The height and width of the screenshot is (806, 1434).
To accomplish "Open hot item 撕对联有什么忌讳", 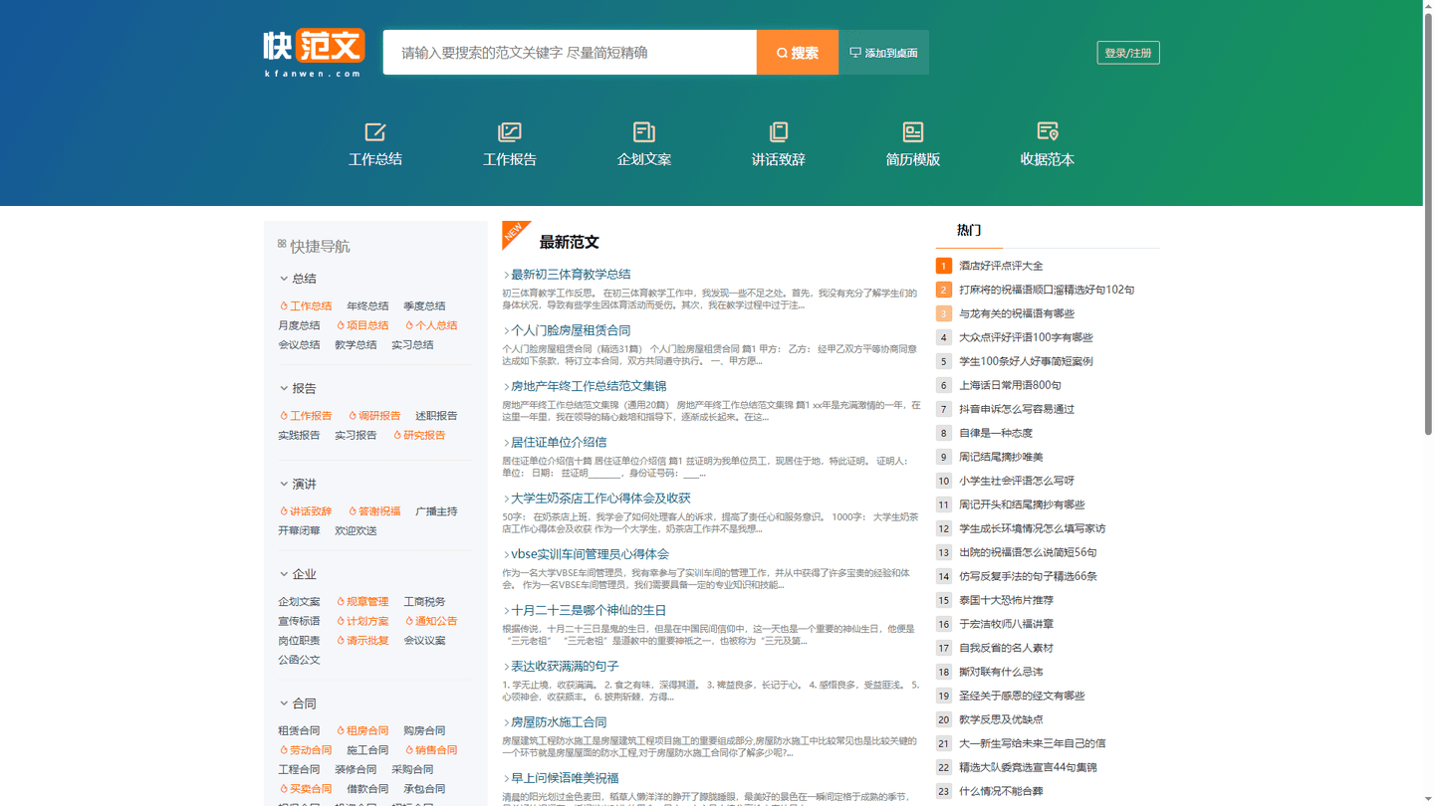I will point(1001,672).
